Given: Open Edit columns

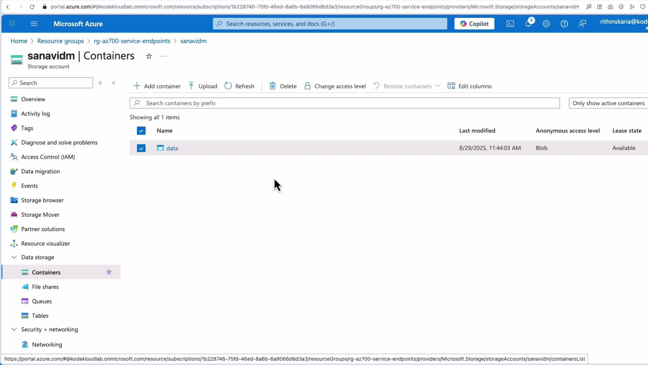Looking at the screenshot, I should tap(469, 86).
